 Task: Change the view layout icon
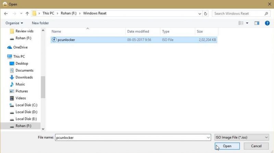(x=241, y=23)
